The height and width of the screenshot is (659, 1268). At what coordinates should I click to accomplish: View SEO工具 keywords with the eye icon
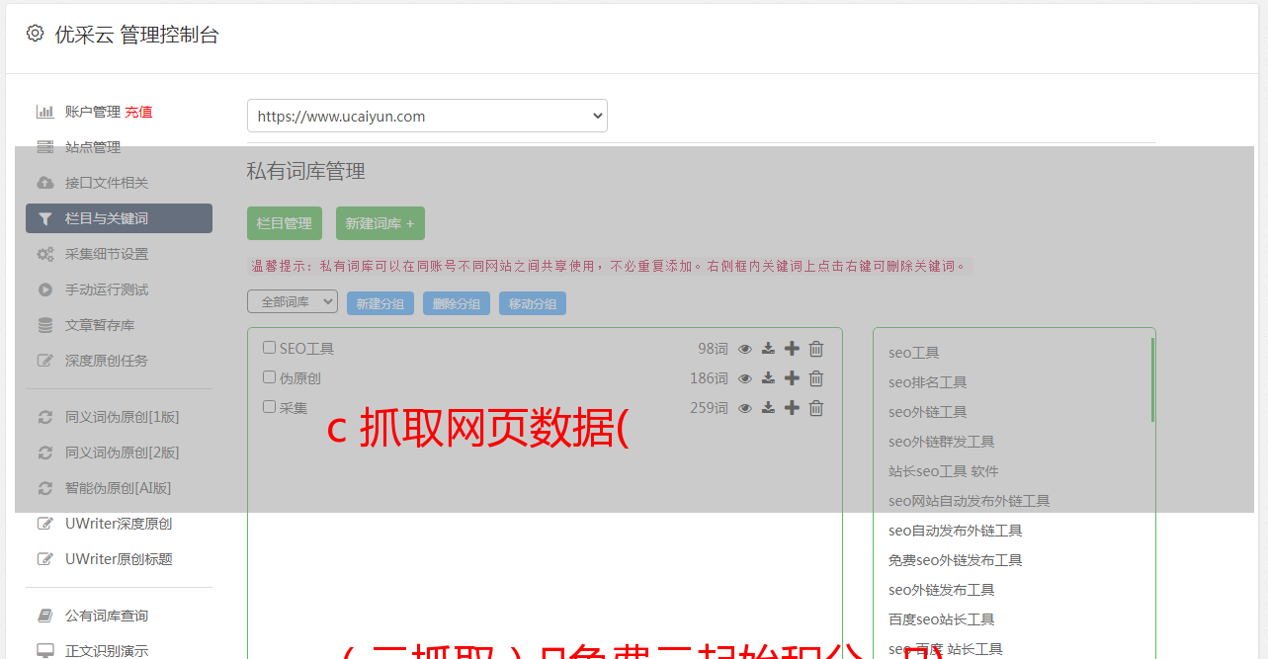coord(745,349)
